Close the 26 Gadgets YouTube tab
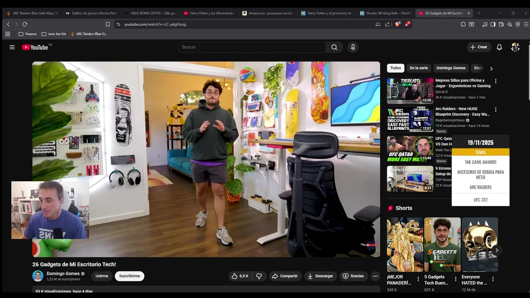 click(469, 13)
